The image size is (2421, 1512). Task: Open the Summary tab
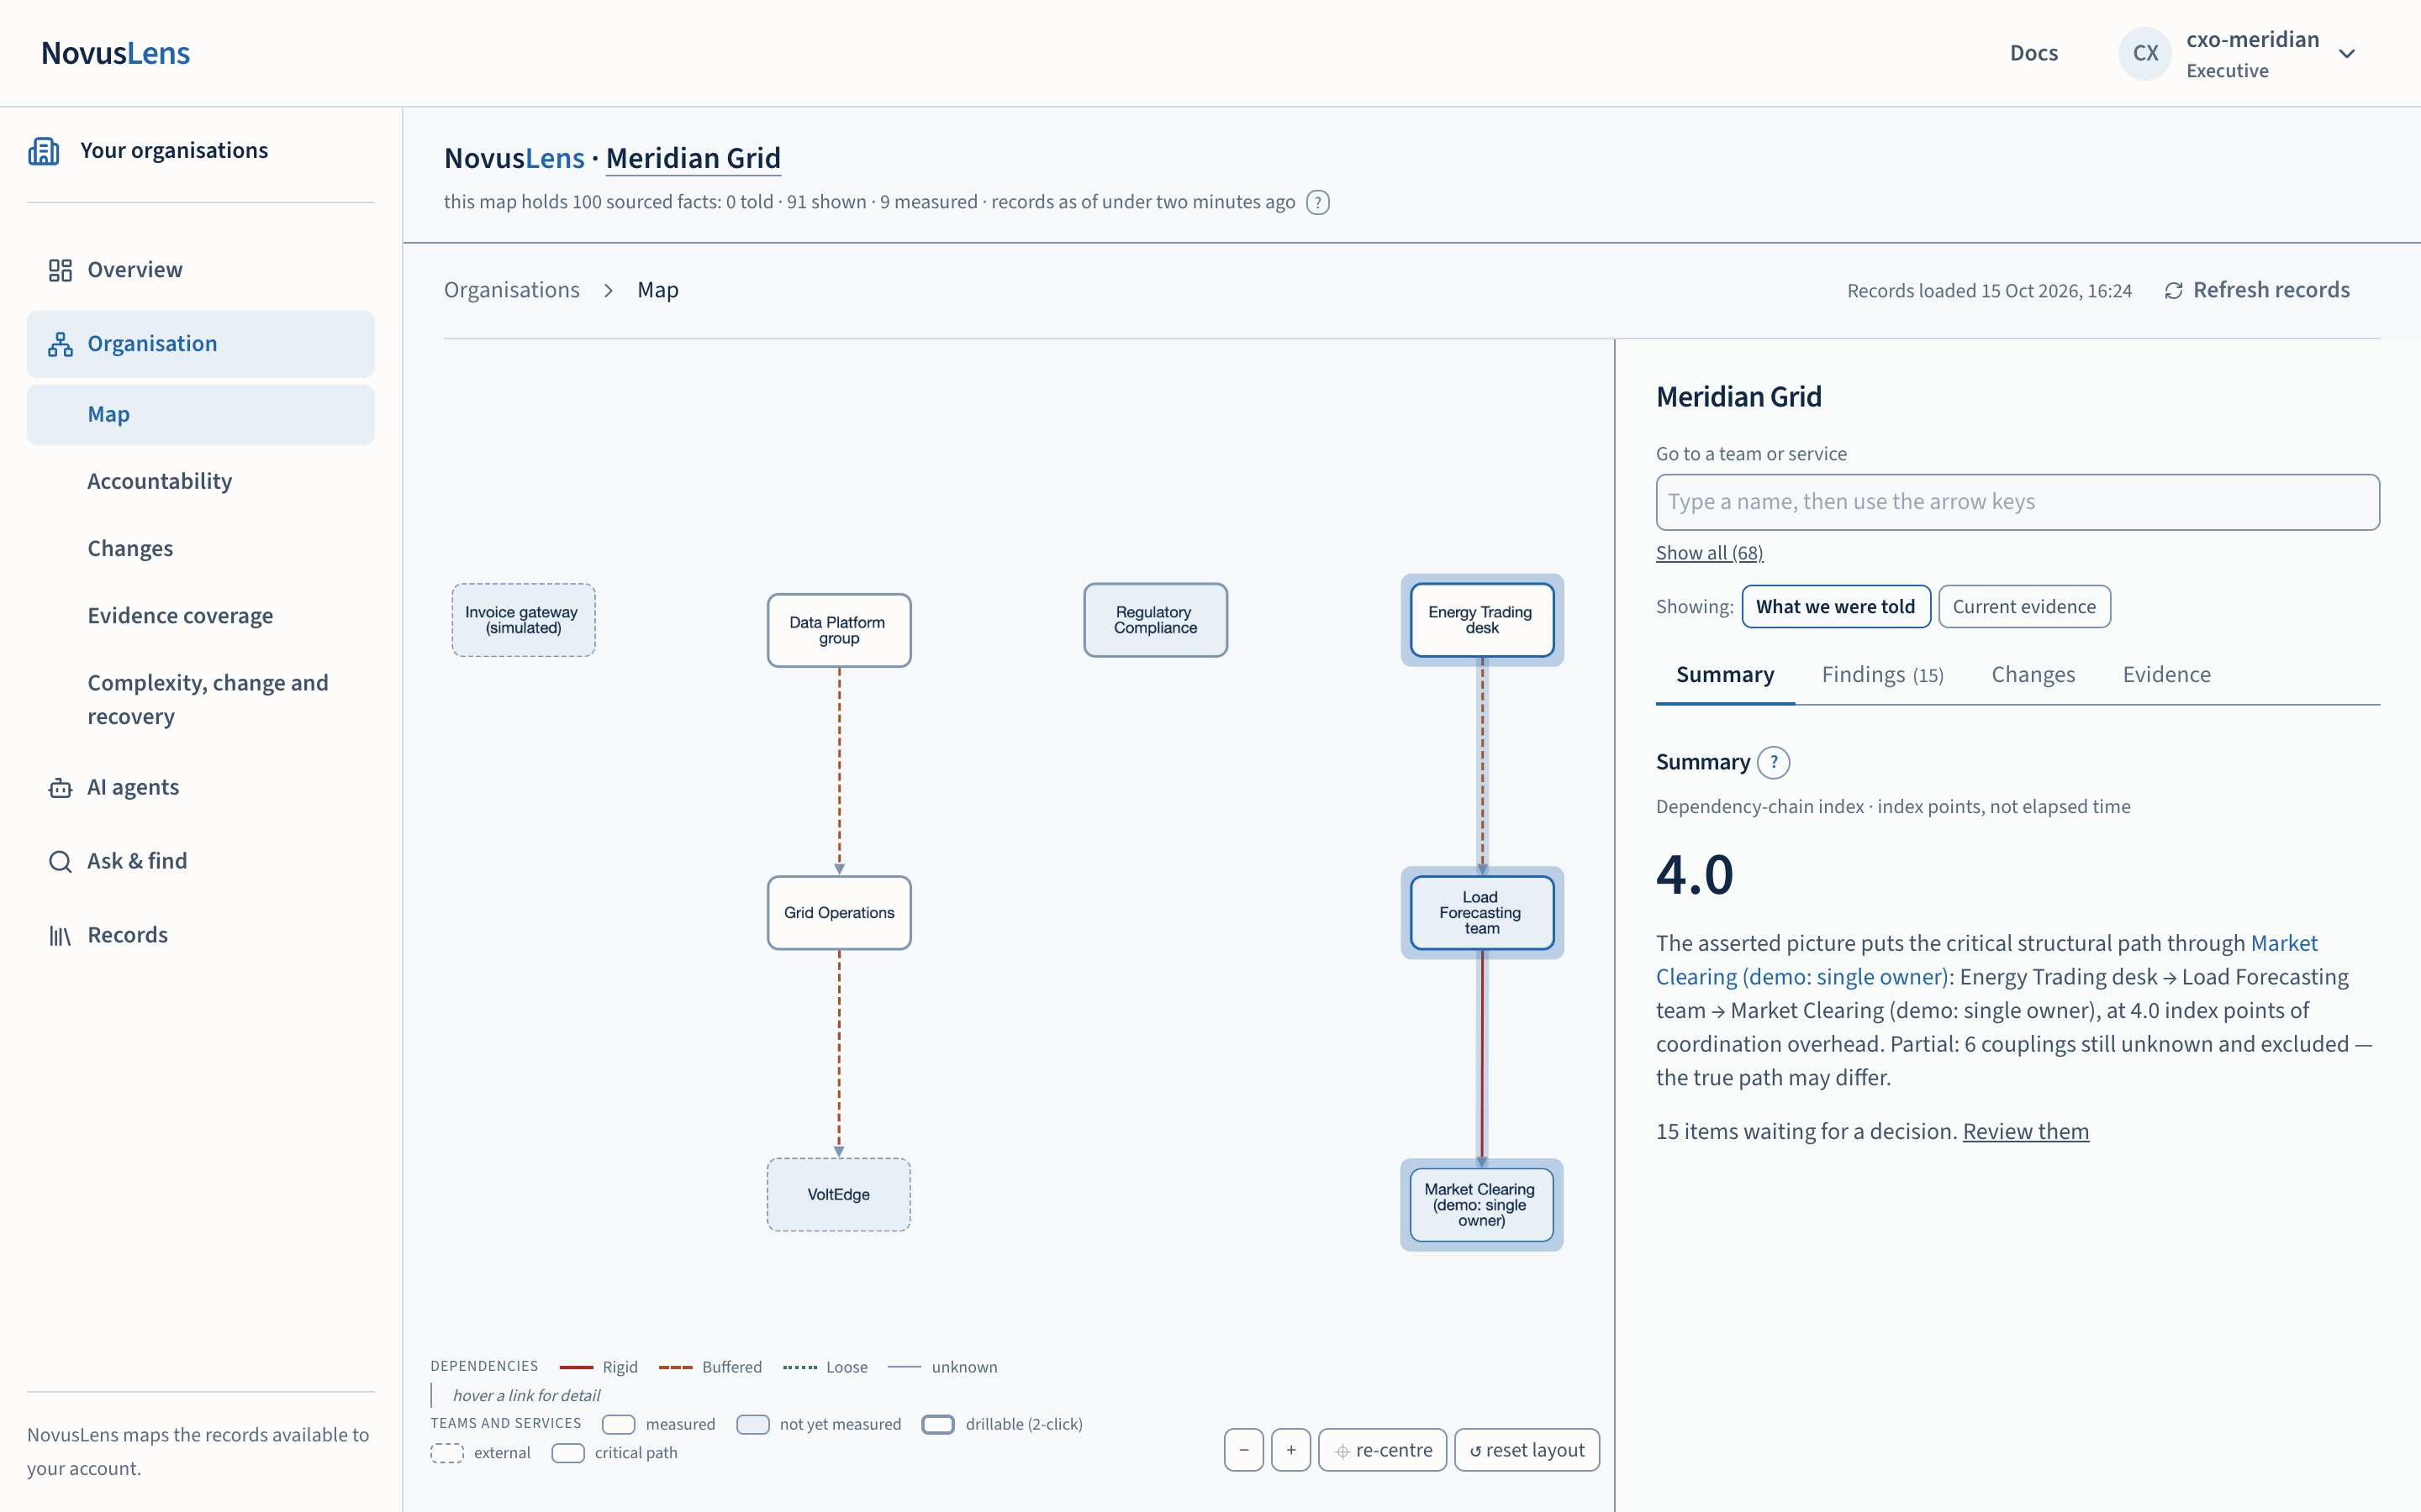[x=1725, y=675]
